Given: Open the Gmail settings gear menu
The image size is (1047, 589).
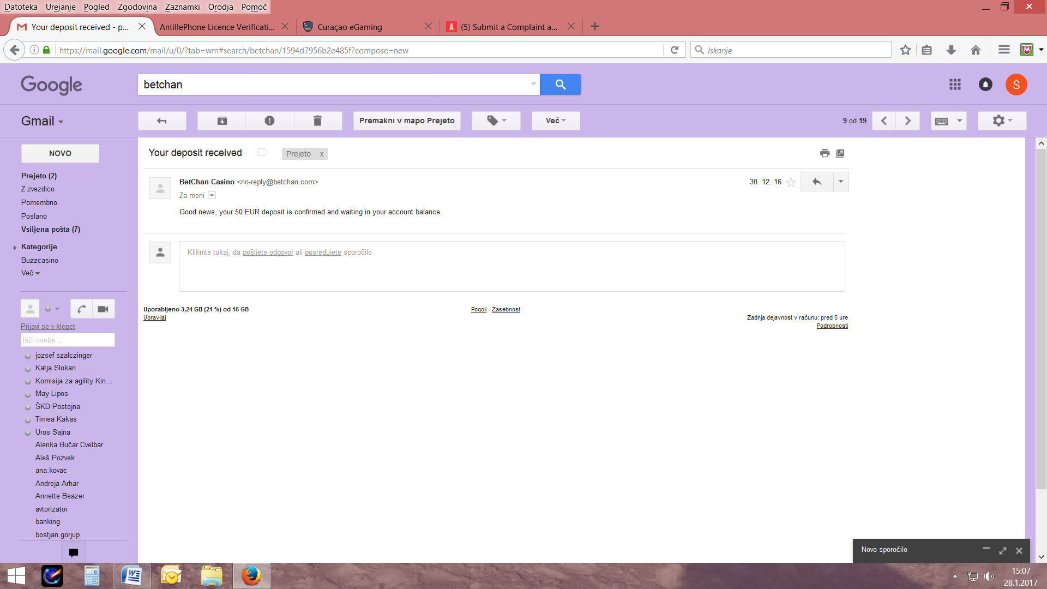Looking at the screenshot, I should pos(1002,121).
